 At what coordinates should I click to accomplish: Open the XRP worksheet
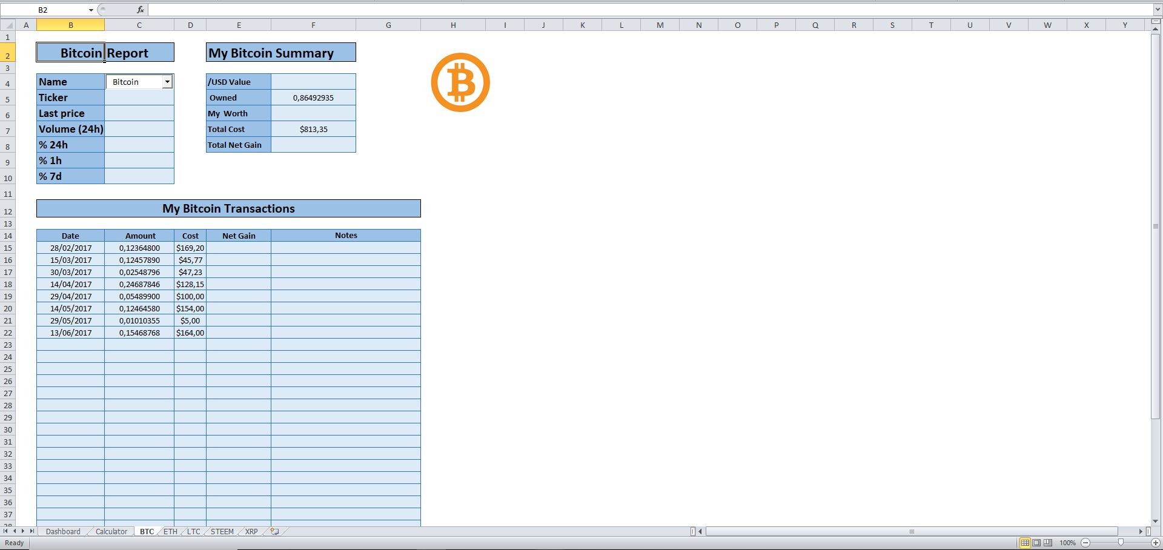point(251,531)
